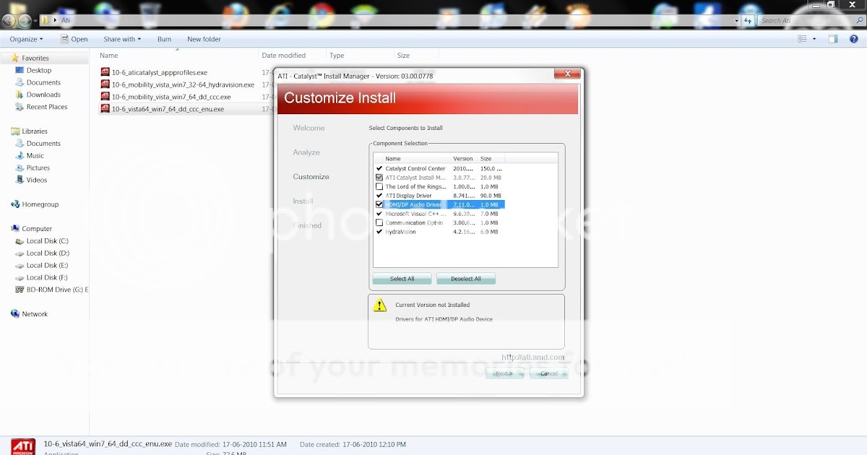Image resolution: width=867 pixels, height=455 pixels.
Task: Uncheck Catalyst Control Center component
Action: coord(379,168)
